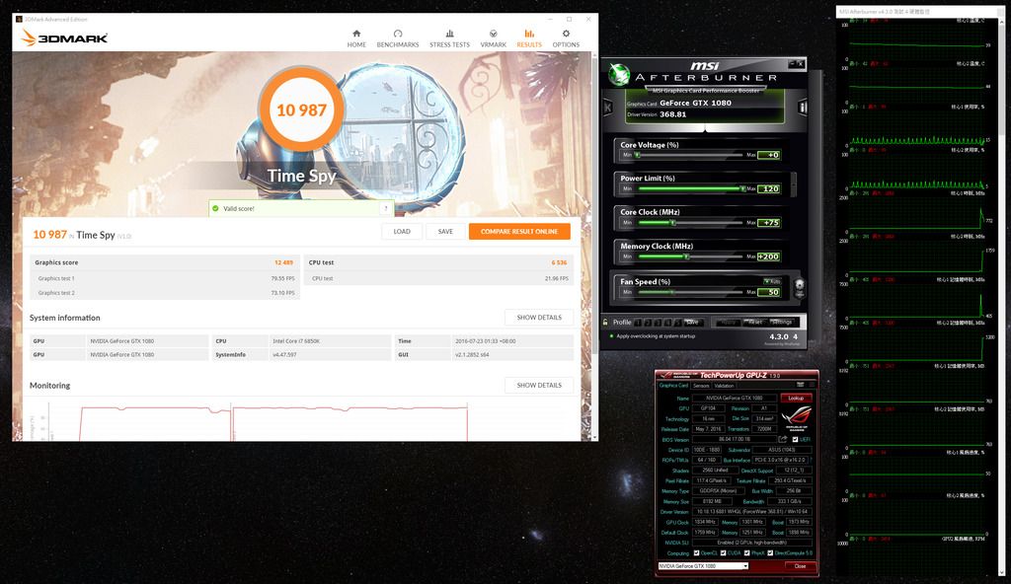
Task: Click the question mark beside Valid score
Action: pyautogui.click(x=386, y=208)
